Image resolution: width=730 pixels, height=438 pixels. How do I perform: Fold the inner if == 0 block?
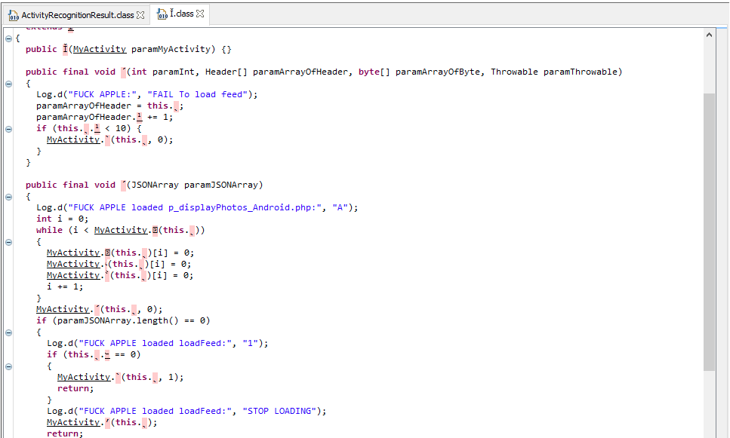(x=8, y=366)
